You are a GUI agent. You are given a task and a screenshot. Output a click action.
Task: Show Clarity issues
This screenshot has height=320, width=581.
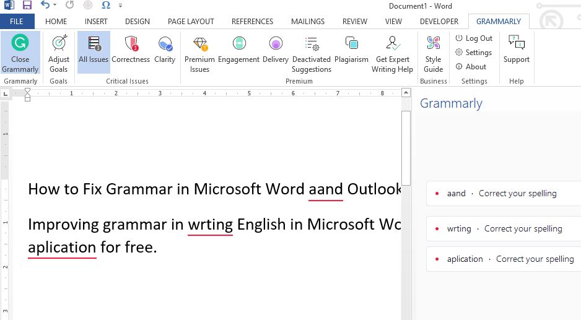165,50
